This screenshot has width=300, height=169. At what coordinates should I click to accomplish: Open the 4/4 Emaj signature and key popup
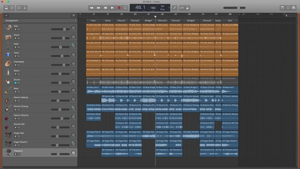tap(162, 8)
